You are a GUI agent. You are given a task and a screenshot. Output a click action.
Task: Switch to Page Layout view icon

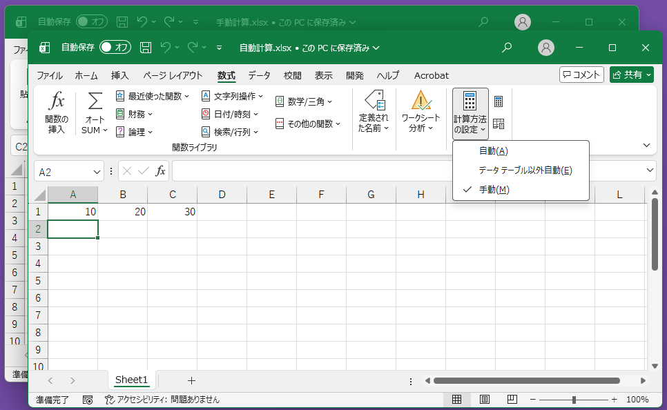point(484,400)
